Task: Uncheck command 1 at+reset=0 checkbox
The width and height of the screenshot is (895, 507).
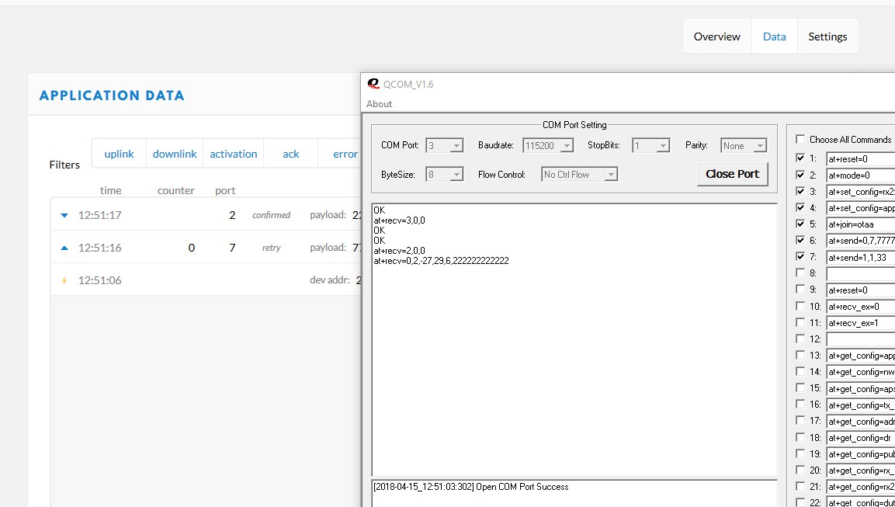Action: 800,158
